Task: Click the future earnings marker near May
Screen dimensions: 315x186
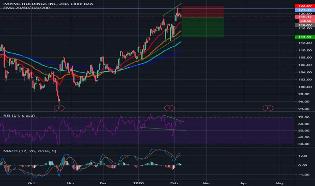Action: pyautogui.click(x=268, y=108)
